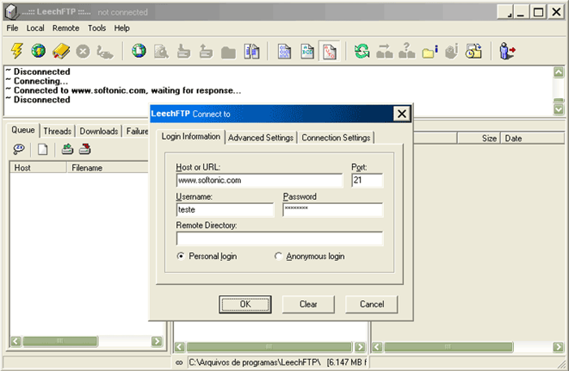Click the red arrow drive icon

[85, 149]
